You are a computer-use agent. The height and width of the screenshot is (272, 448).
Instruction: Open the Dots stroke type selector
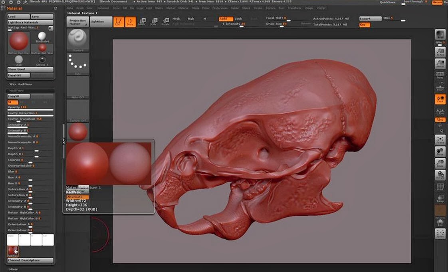pos(77,63)
